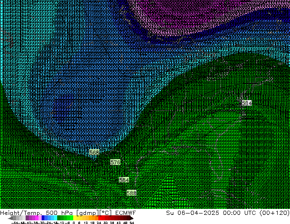This screenshot has height=224, width=290.
Task: Click the '54' legend value
Action: point(131,223)
